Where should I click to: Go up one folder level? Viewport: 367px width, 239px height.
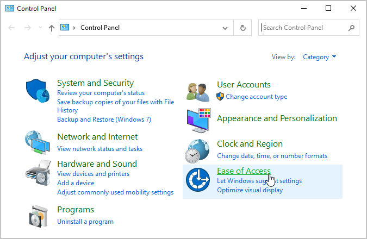[x=52, y=28]
